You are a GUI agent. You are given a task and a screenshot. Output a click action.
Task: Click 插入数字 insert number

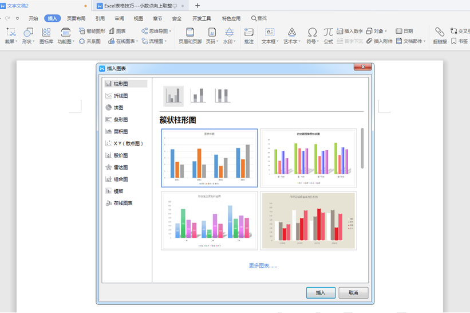coord(350,31)
